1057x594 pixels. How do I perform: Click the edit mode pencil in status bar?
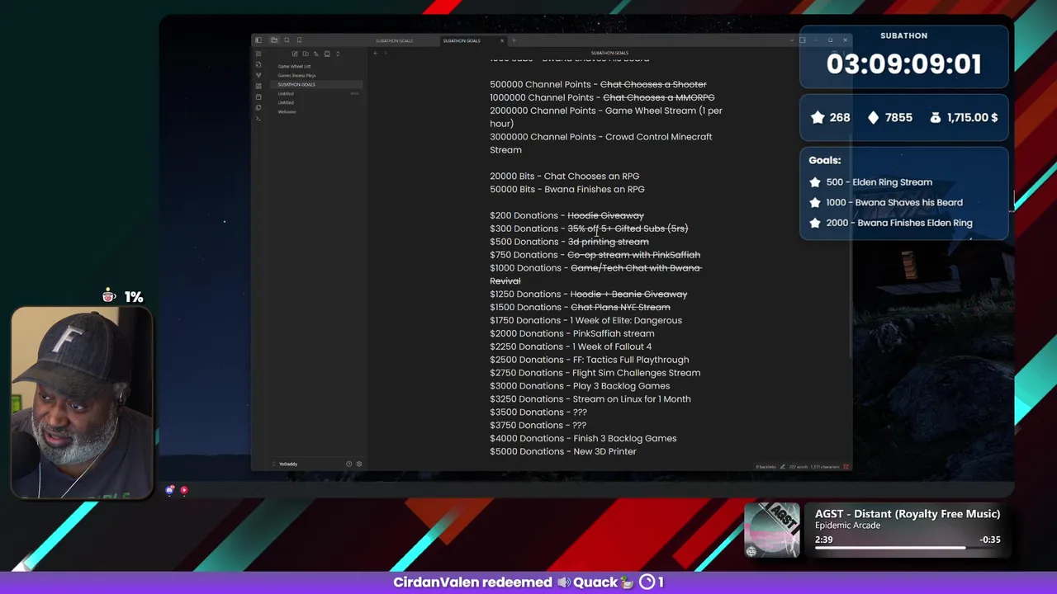(x=783, y=467)
